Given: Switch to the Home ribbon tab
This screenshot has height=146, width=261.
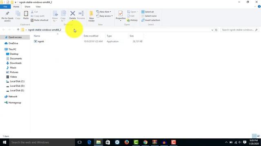Looking at the screenshot, I should [16, 6].
